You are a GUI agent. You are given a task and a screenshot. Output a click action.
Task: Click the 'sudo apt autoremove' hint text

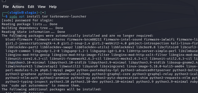coord(30,86)
